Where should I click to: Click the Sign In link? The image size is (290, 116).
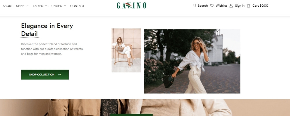point(240,6)
